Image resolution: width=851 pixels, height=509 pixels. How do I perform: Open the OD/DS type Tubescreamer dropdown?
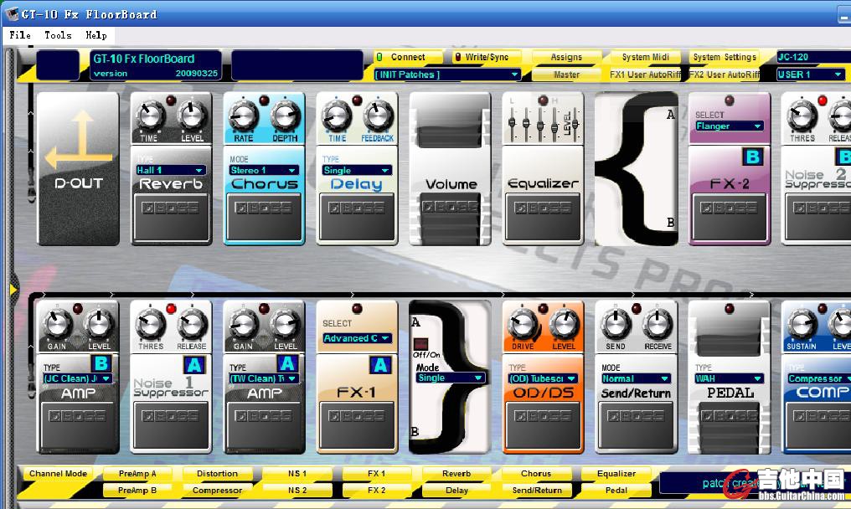click(543, 378)
